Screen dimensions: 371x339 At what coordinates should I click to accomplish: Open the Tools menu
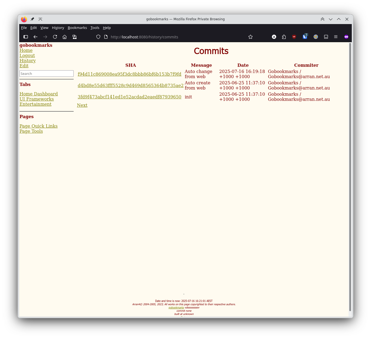pos(95,28)
